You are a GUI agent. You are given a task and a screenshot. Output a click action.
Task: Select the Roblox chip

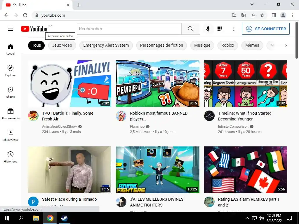[x=228, y=45]
